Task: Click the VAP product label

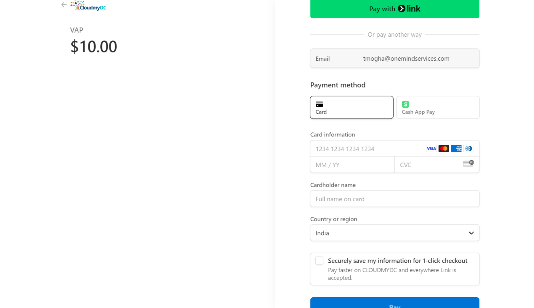Action: point(76,30)
